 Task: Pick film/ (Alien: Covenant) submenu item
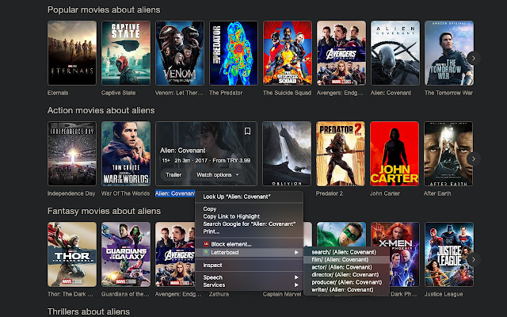point(347,259)
